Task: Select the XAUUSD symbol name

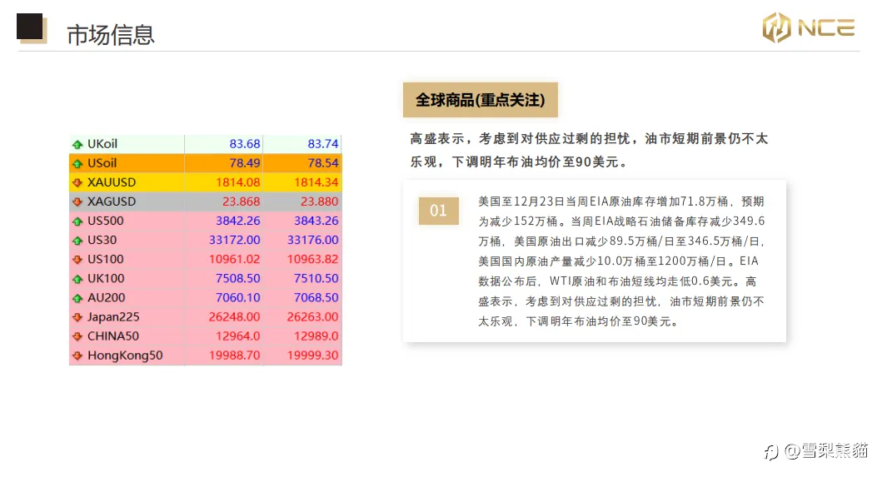Action: [x=112, y=182]
